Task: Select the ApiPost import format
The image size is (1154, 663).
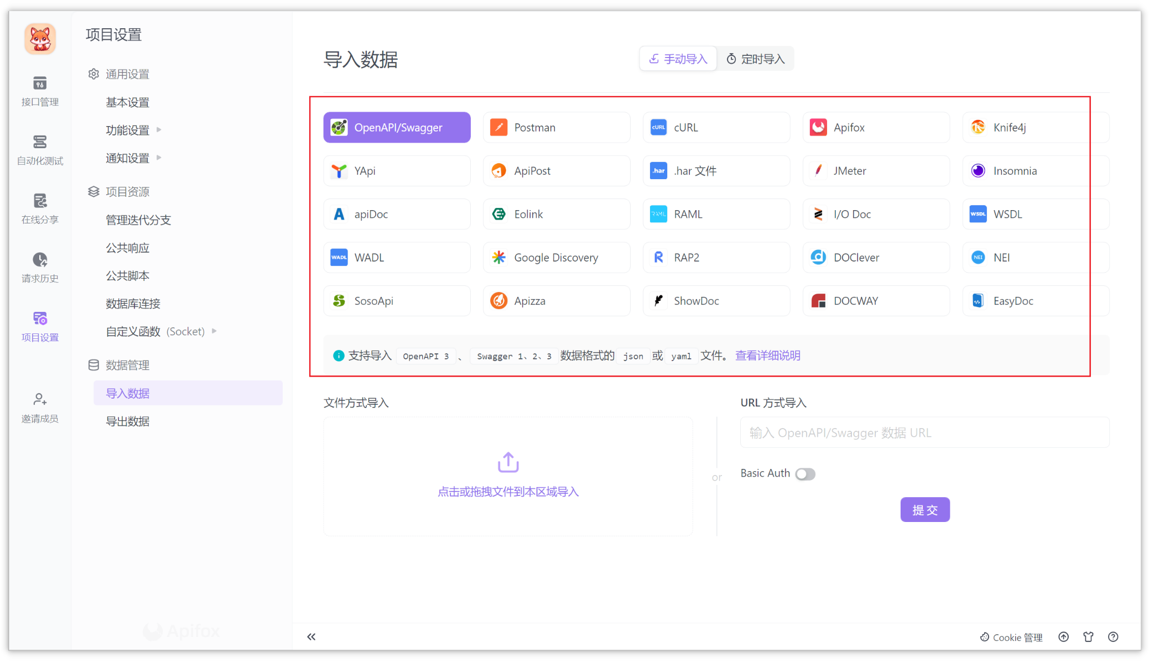Action: click(x=557, y=171)
